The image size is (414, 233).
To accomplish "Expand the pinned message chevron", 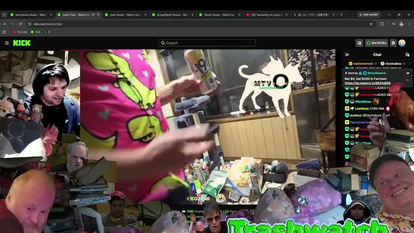I will click(408, 80).
